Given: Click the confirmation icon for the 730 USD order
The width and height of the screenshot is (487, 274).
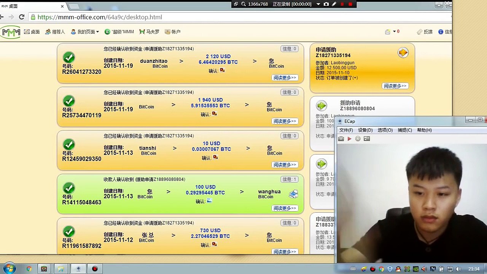Looking at the screenshot, I should pyautogui.click(x=214, y=244).
